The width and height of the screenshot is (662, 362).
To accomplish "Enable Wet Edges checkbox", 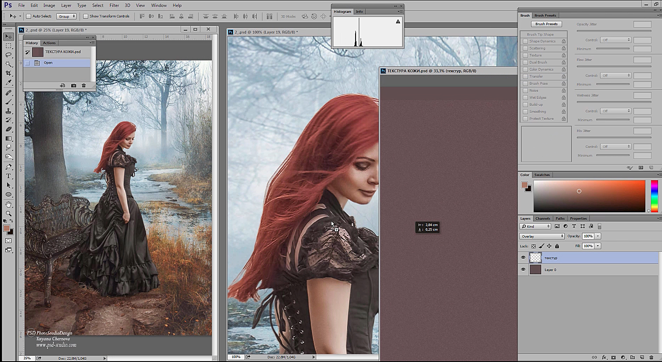I will pyautogui.click(x=525, y=97).
